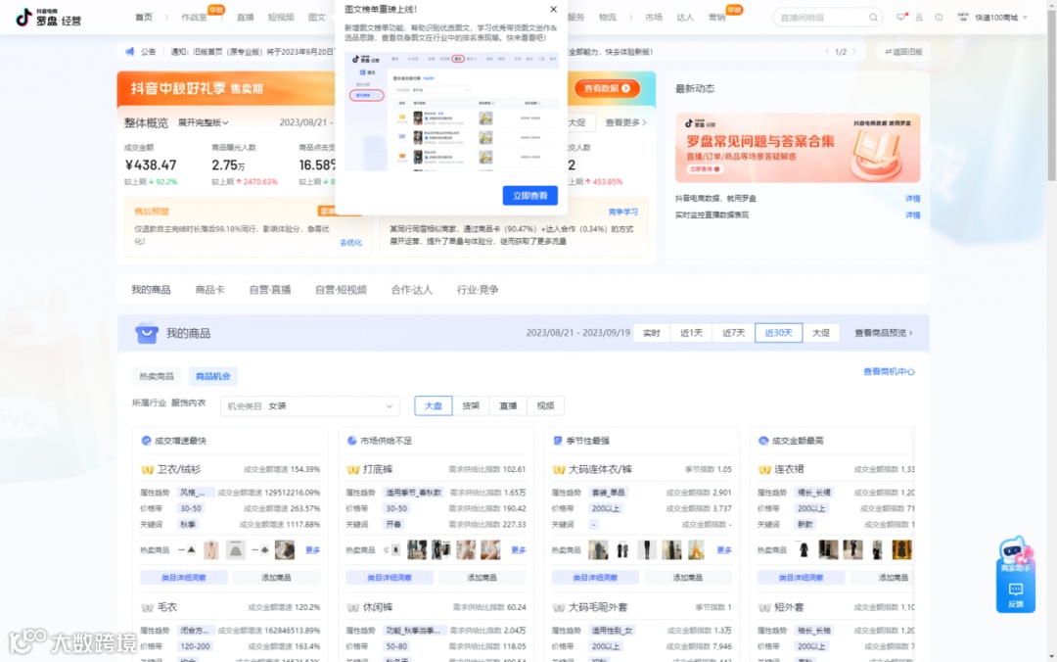The width and height of the screenshot is (1057, 662).
Task: Click 去优化 link in 售后预警
Action: [350, 243]
